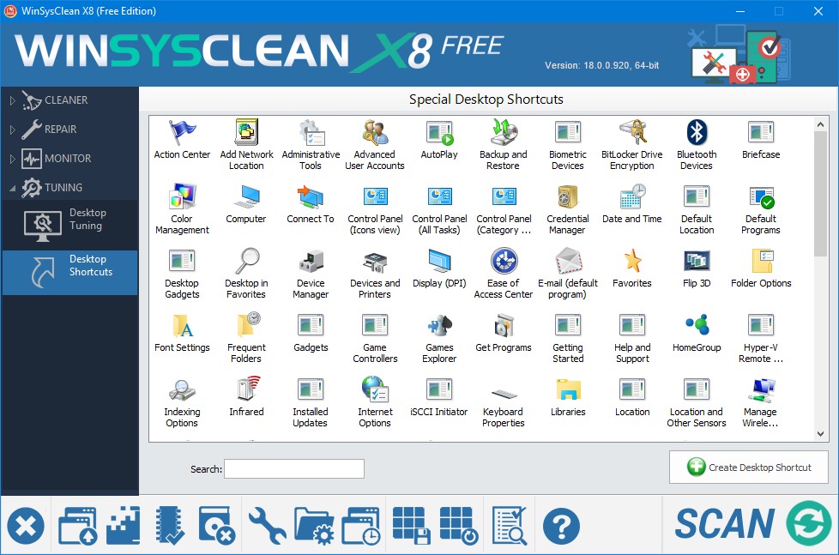Click the factory silhouette toolbar icon
Screen dimensions: 839x555
pyautogui.click(x=124, y=526)
